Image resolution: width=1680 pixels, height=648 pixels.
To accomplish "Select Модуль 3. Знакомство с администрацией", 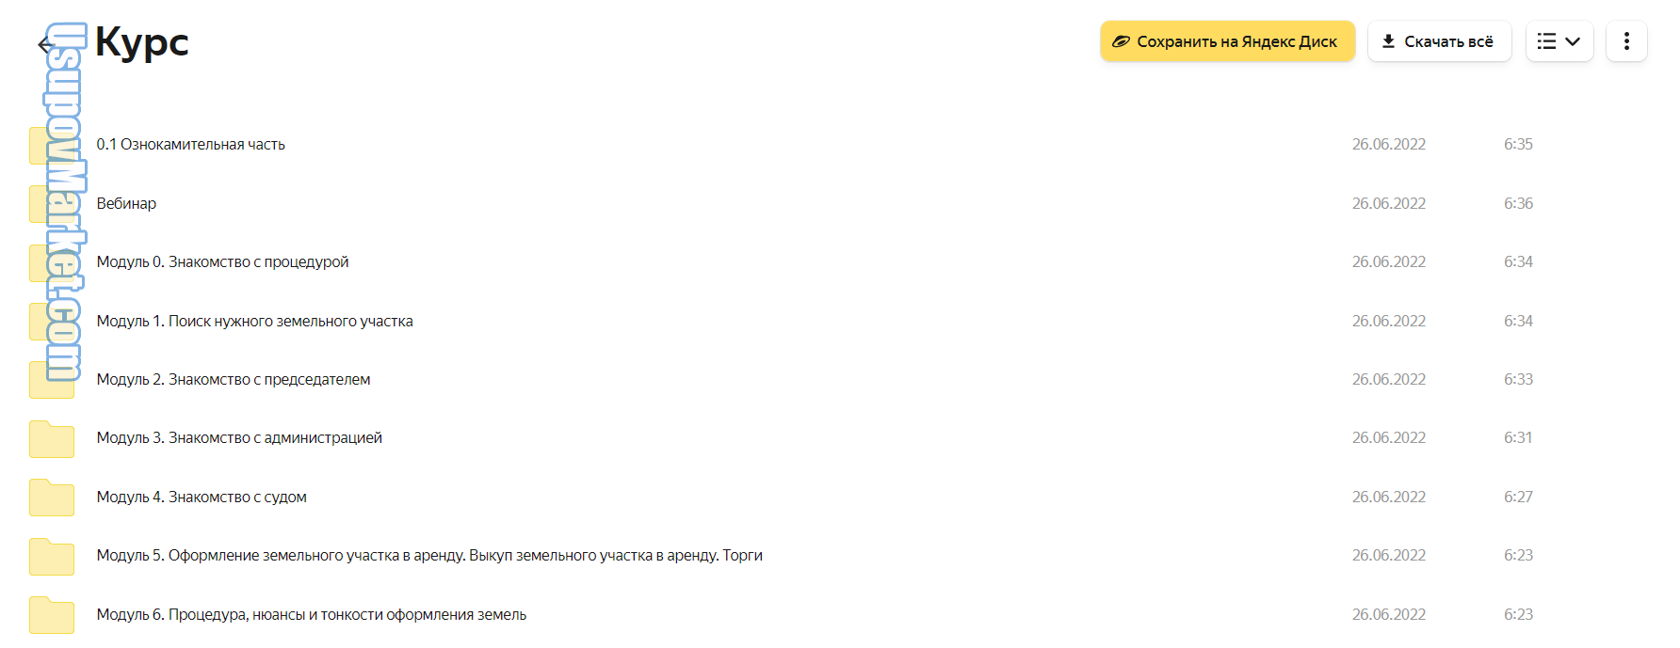I will [x=239, y=438].
